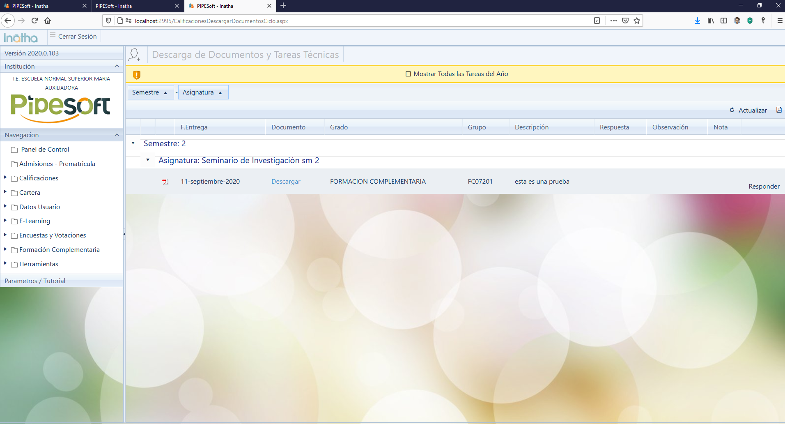Image resolution: width=785 pixels, height=424 pixels.
Task: Collapse Asignatura: Seminario de Investigación group
Action: (x=148, y=160)
